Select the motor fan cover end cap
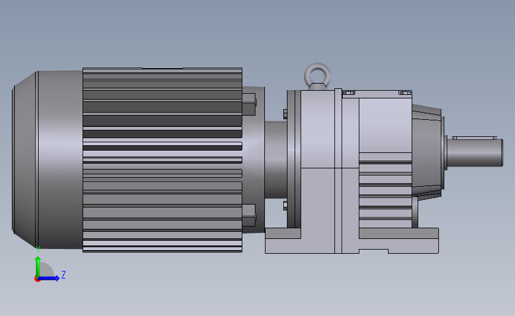The height and width of the screenshot is (316, 515). 47,159
